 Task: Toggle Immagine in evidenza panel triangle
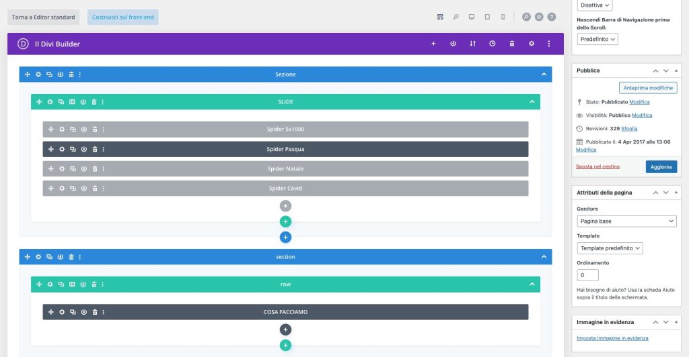click(676, 322)
